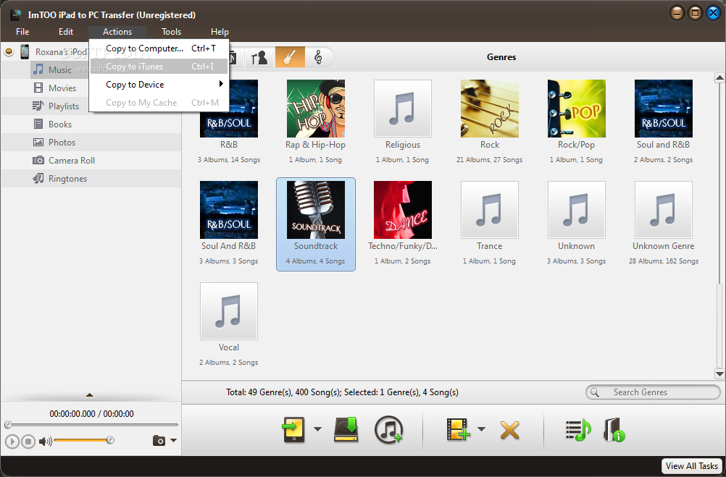Select the Rock/Pop genre thumbnail

pos(577,109)
